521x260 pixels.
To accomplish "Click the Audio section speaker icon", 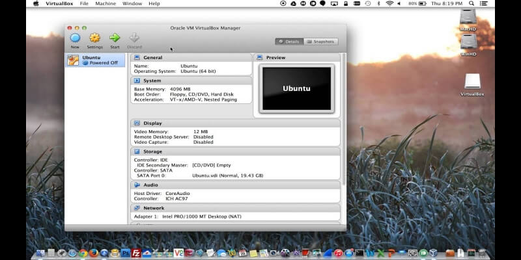I will coord(137,185).
